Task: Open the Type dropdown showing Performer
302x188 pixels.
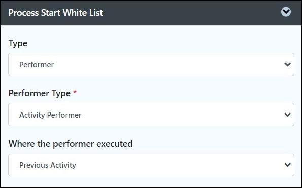Action: click(151, 64)
